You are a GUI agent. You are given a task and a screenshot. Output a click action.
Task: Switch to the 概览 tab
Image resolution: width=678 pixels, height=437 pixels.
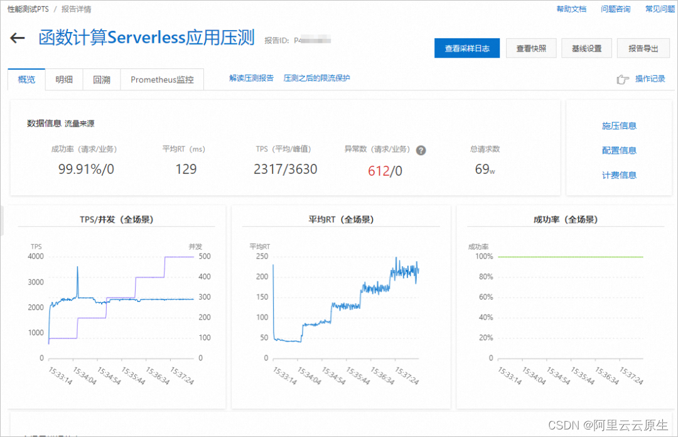26,80
